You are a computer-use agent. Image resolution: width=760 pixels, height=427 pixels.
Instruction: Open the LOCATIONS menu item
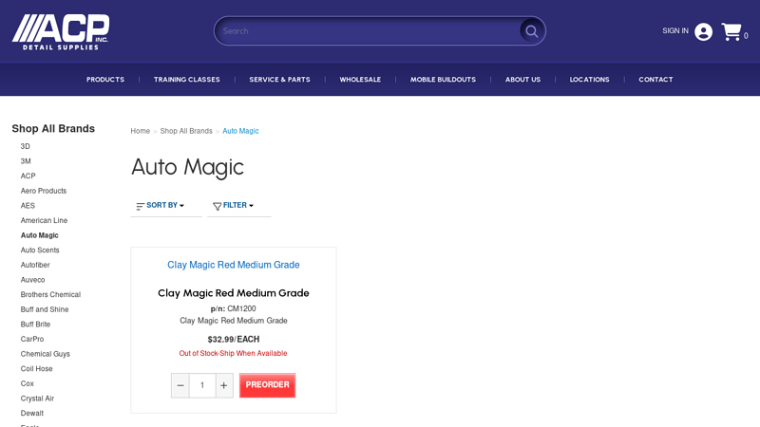(x=589, y=80)
